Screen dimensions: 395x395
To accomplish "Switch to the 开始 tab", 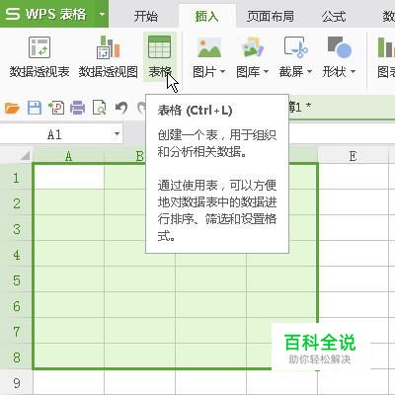I will click(146, 16).
